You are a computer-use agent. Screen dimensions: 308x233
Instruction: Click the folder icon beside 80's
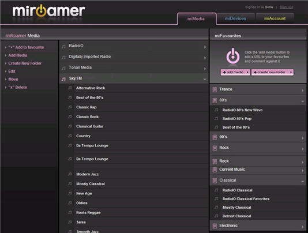click(215, 100)
